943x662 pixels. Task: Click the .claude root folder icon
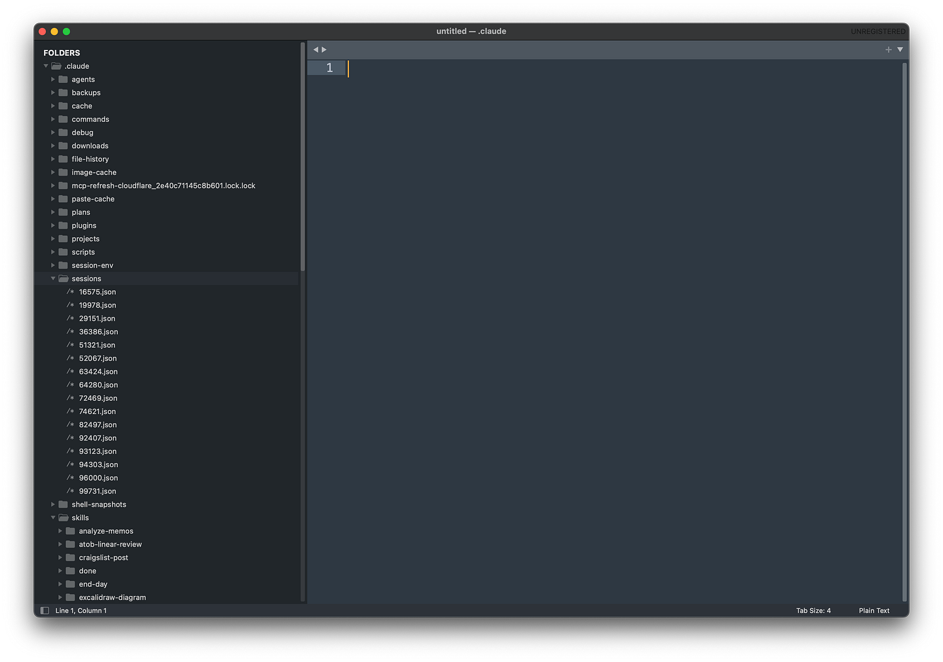pyautogui.click(x=56, y=66)
